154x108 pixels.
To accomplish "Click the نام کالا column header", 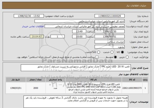I will click(94, 80).
